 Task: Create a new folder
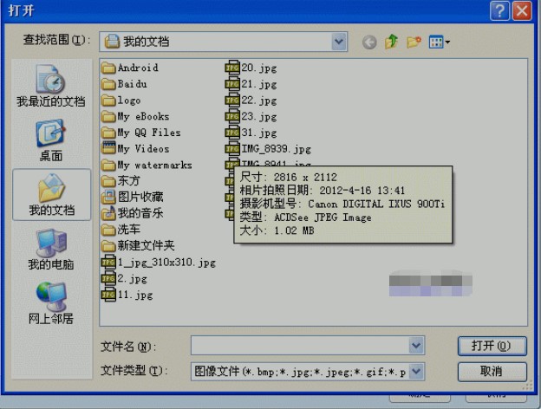(x=414, y=42)
